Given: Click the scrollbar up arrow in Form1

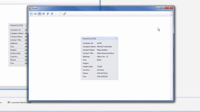Looking at the screenshot, I should pos(171,13).
